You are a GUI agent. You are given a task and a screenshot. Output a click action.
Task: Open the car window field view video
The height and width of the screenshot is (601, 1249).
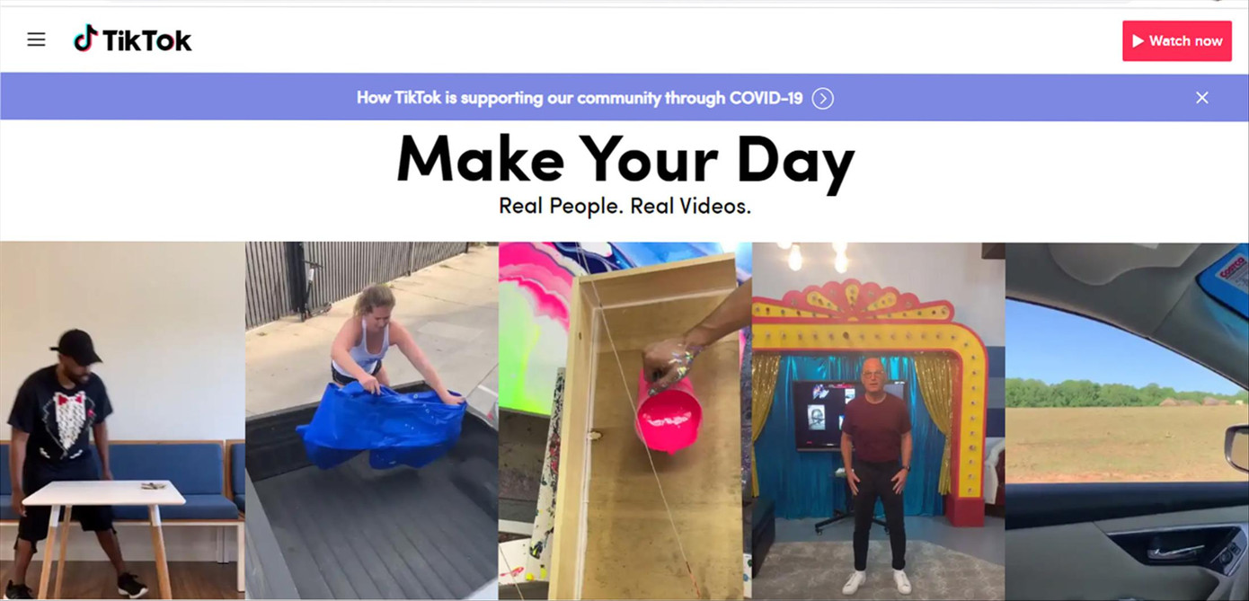[1127, 420]
